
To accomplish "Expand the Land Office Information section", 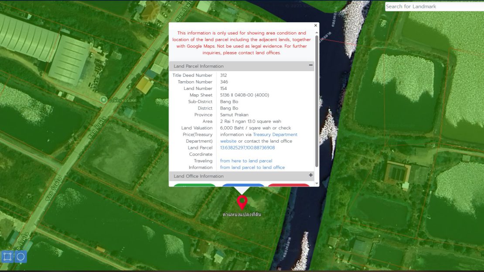I will click(310, 175).
